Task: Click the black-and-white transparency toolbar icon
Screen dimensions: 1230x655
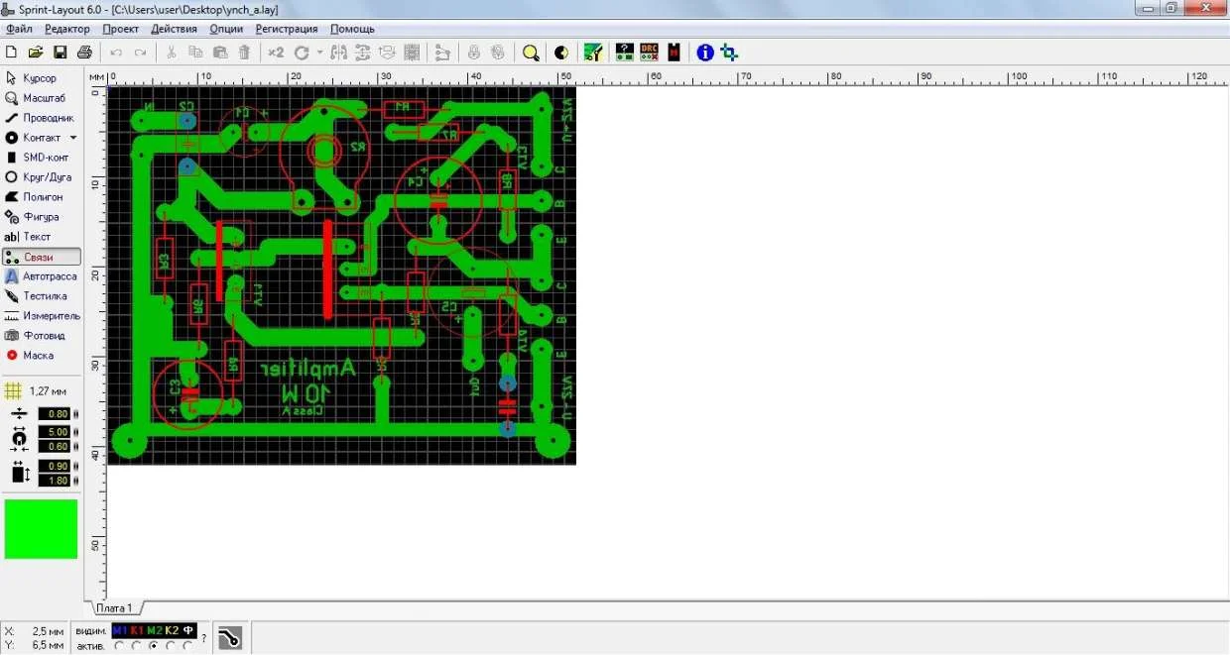Action: click(561, 53)
